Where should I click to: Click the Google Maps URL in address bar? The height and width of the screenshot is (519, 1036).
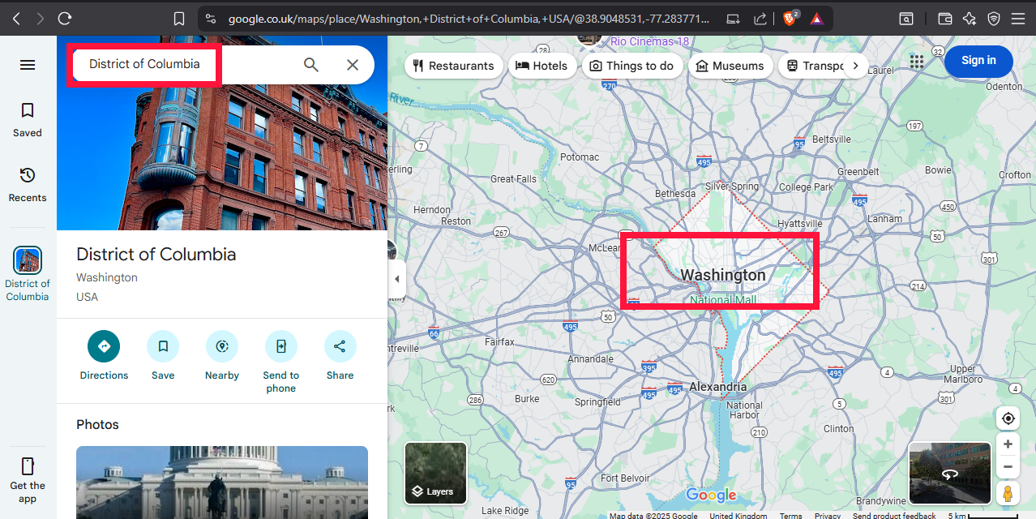pos(469,18)
